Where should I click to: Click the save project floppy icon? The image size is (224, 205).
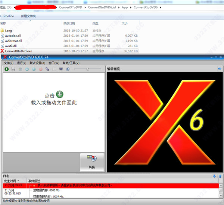coord(13,69)
